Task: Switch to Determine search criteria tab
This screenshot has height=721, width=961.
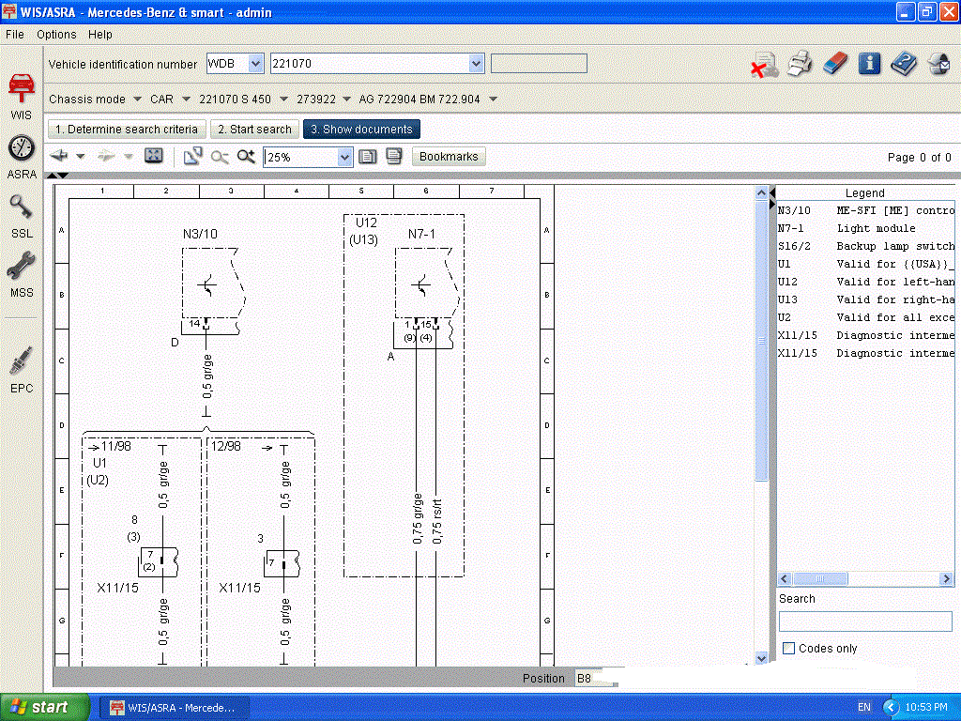Action: tap(127, 130)
